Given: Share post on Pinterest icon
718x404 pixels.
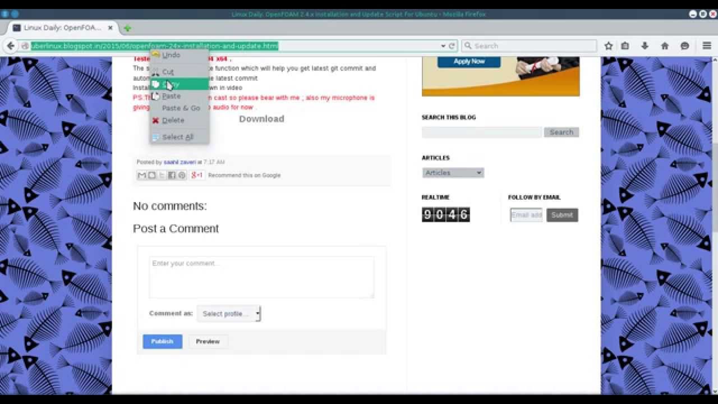Looking at the screenshot, I should click(182, 176).
